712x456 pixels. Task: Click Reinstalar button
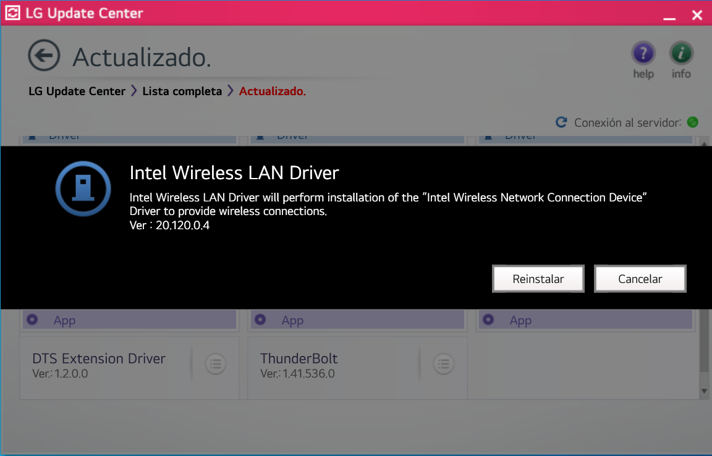coord(538,279)
